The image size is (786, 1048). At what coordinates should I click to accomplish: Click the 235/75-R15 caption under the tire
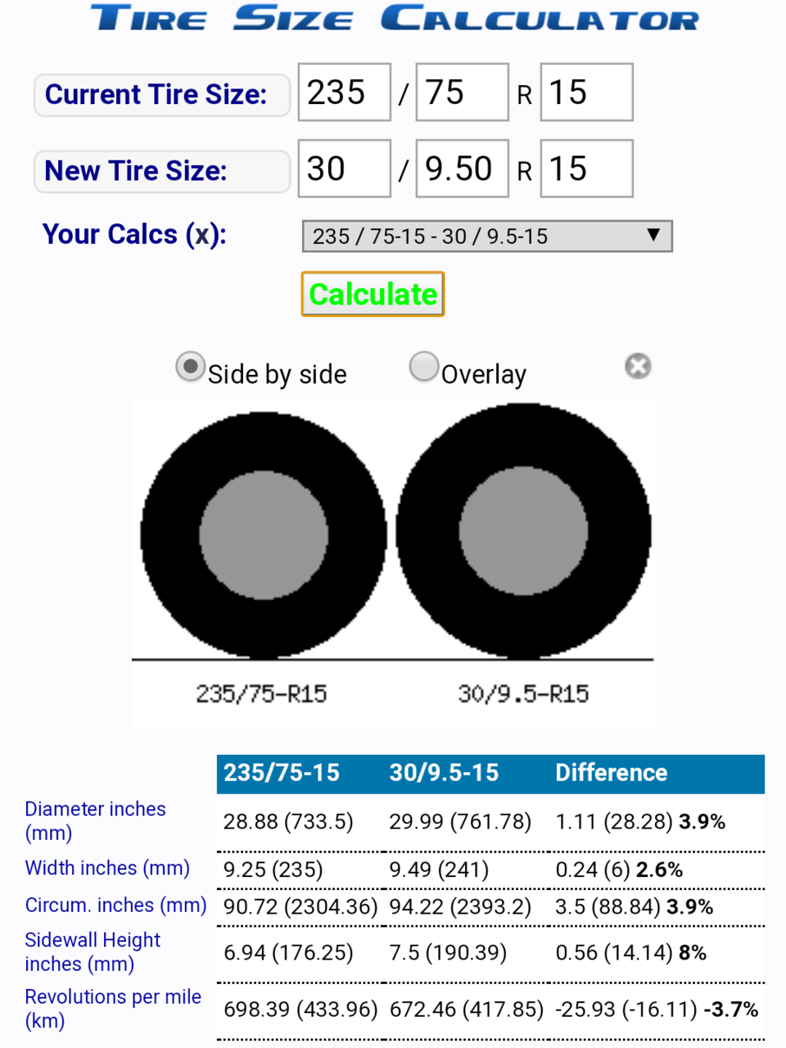[261, 694]
